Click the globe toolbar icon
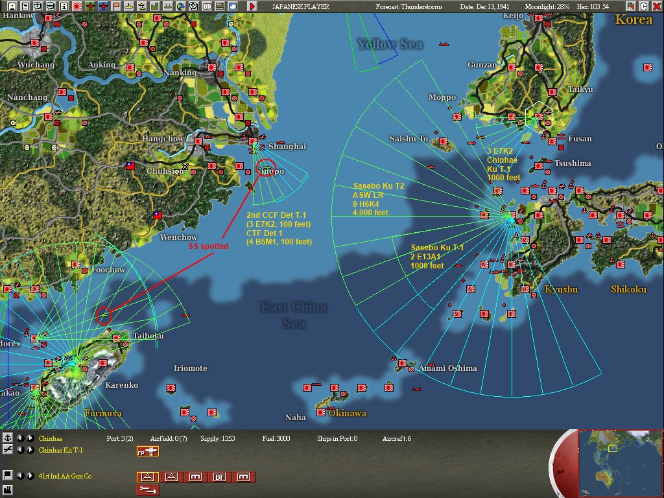This screenshot has height=498, width=664. pyautogui.click(x=181, y=6)
